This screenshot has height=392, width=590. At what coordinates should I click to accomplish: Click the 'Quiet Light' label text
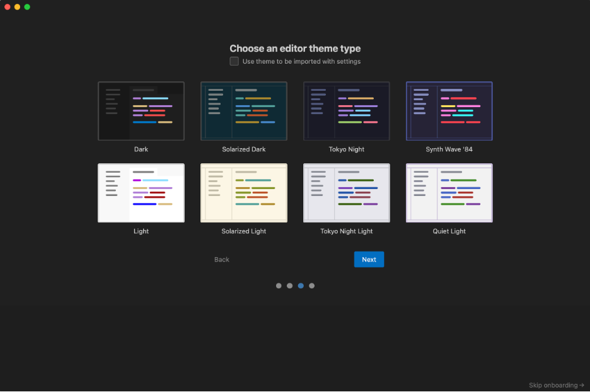[449, 231]
